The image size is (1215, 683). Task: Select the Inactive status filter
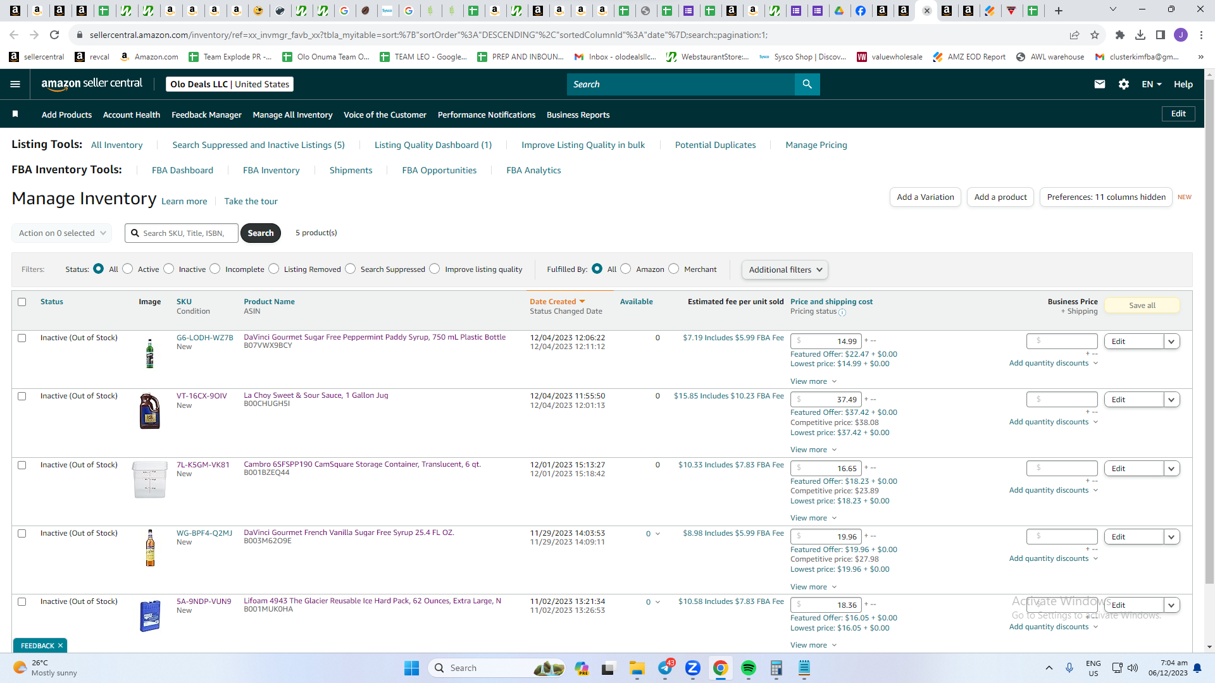point(169,269)
